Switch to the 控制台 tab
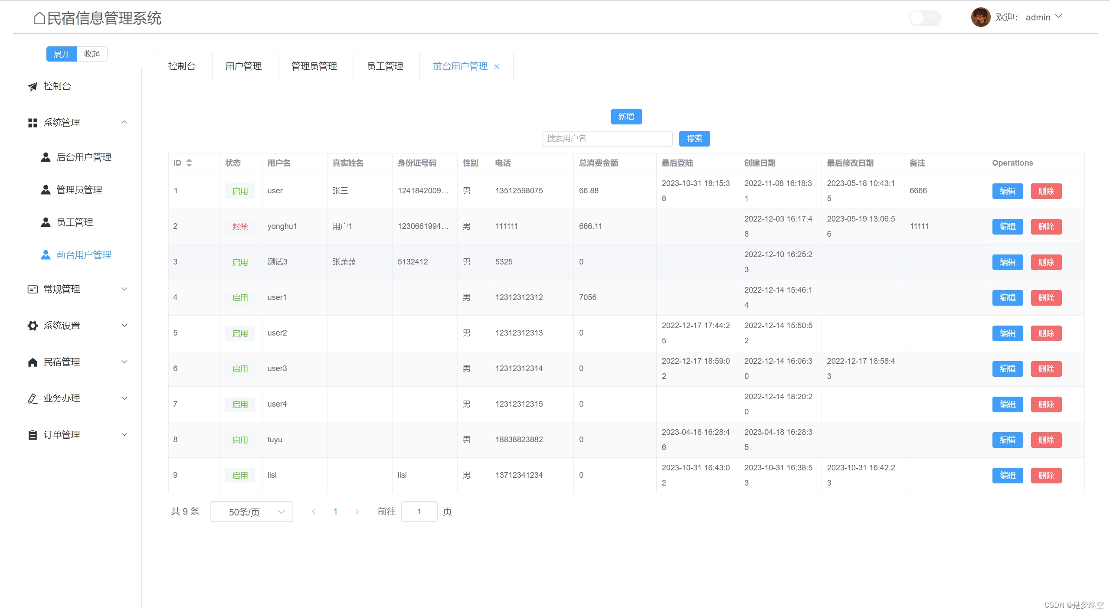Screen dimensions: 1110x613 pos(182,66)
